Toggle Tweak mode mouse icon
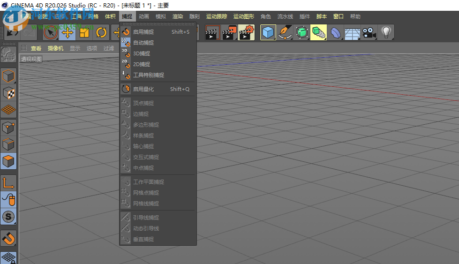The image size is (459, 264). coord(8,200)
